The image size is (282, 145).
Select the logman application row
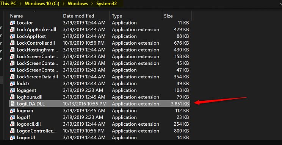pos(99,111)
